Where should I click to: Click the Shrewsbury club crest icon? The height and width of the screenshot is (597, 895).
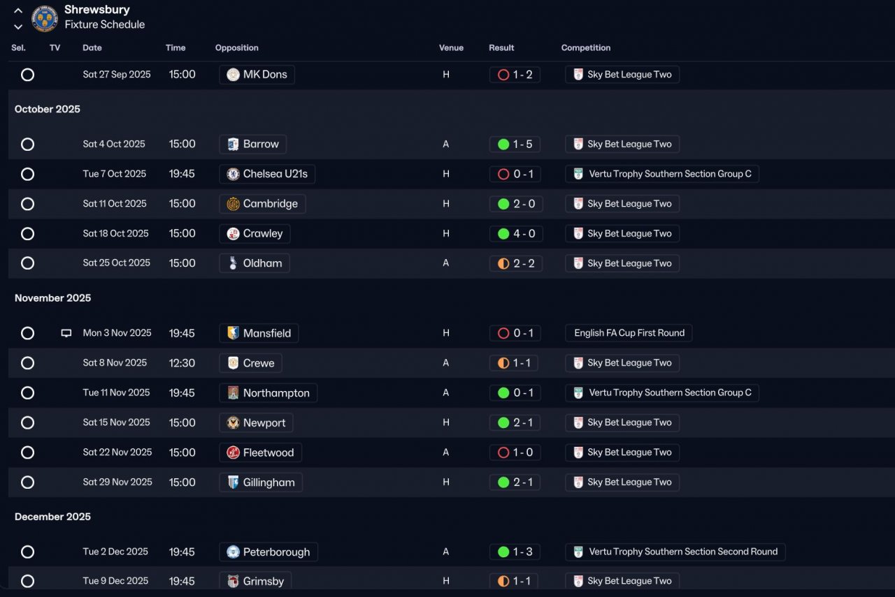(x=45, y=18)
